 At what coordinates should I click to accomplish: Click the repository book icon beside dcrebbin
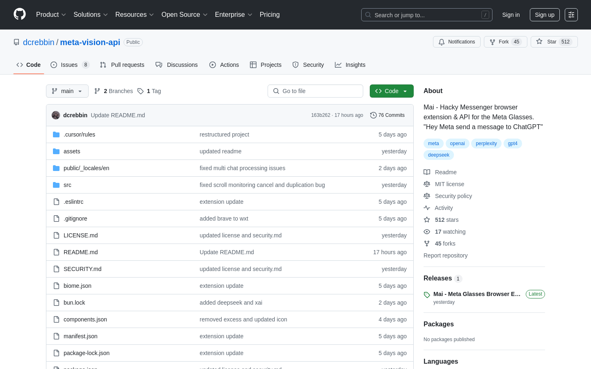[16, 42]
